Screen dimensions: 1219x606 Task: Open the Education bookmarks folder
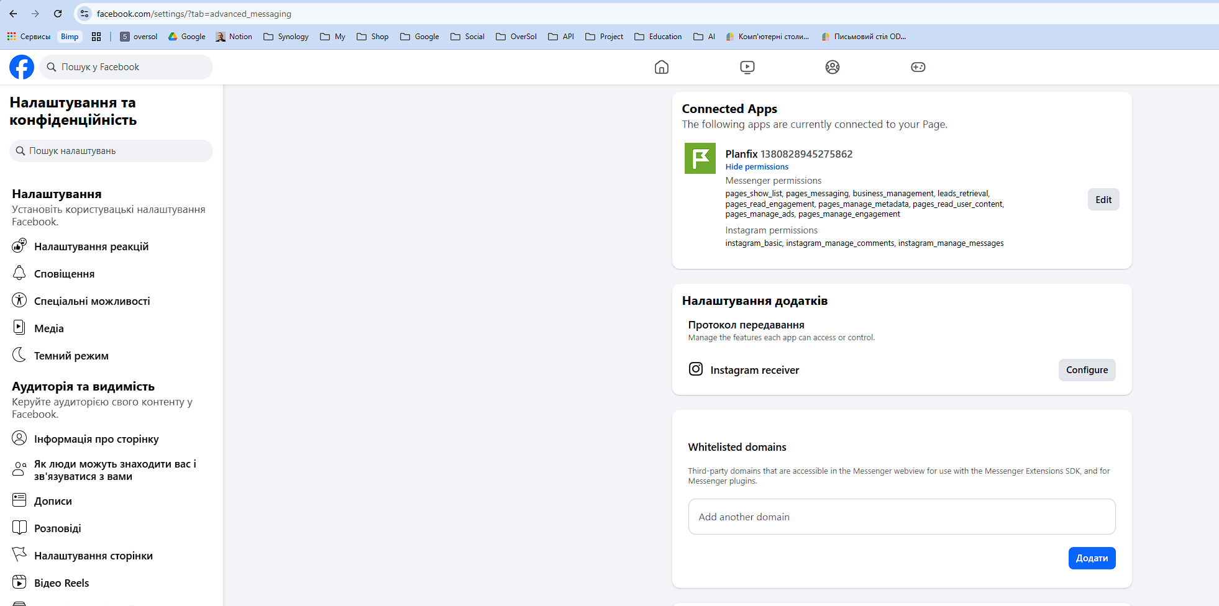657,37
